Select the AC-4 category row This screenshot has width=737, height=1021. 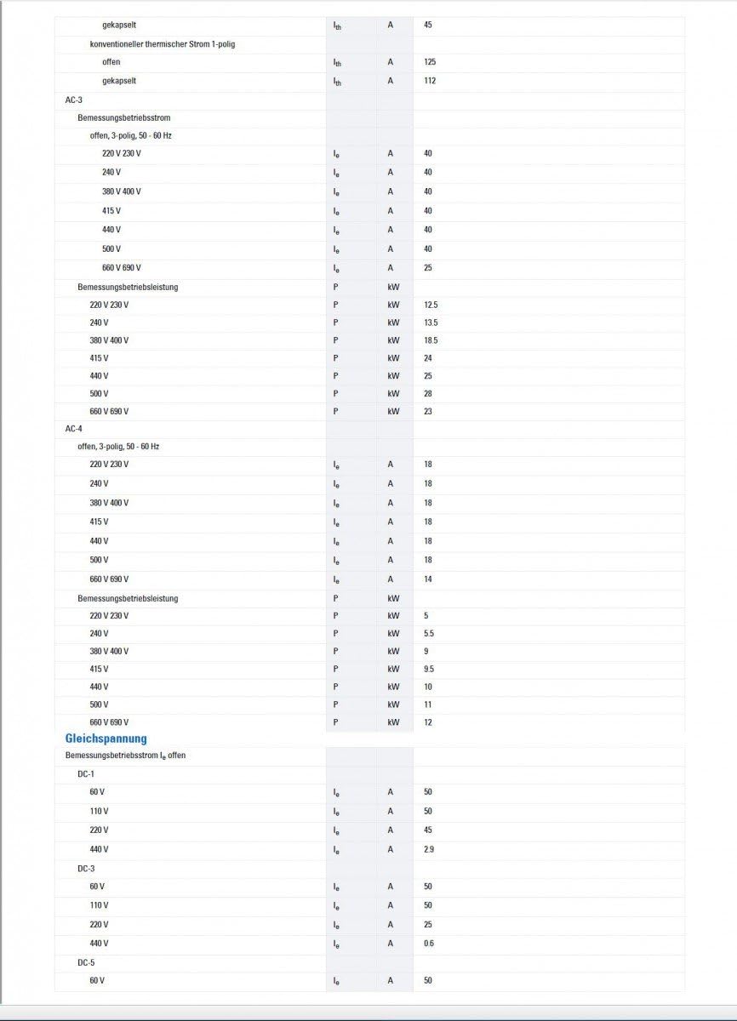tap(369, 428)
